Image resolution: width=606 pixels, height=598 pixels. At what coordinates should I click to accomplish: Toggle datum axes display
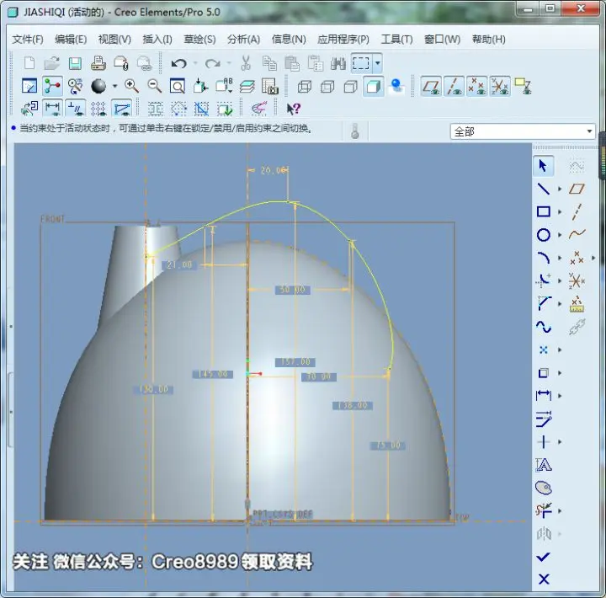click(x=454, y=86)
